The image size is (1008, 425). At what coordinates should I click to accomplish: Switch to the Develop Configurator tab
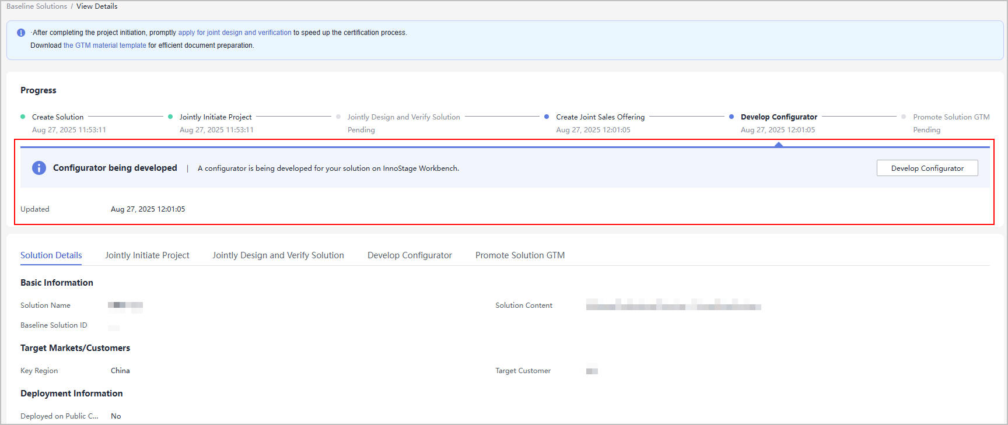[x=409, y=255]
